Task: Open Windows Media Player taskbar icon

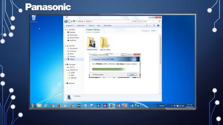Action: (x=65, y=106)
